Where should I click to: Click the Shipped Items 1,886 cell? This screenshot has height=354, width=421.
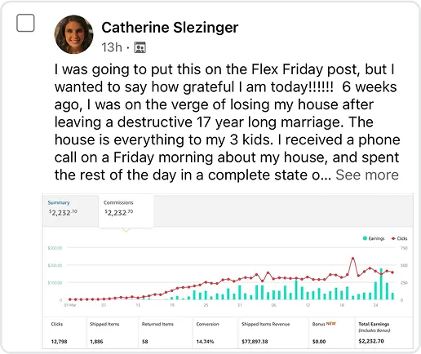coord(112,332)
